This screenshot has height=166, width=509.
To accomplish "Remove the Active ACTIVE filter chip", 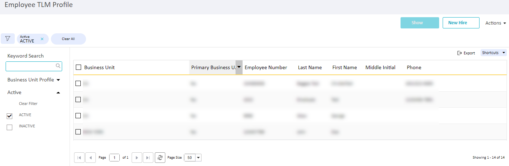I will (42, 39).
